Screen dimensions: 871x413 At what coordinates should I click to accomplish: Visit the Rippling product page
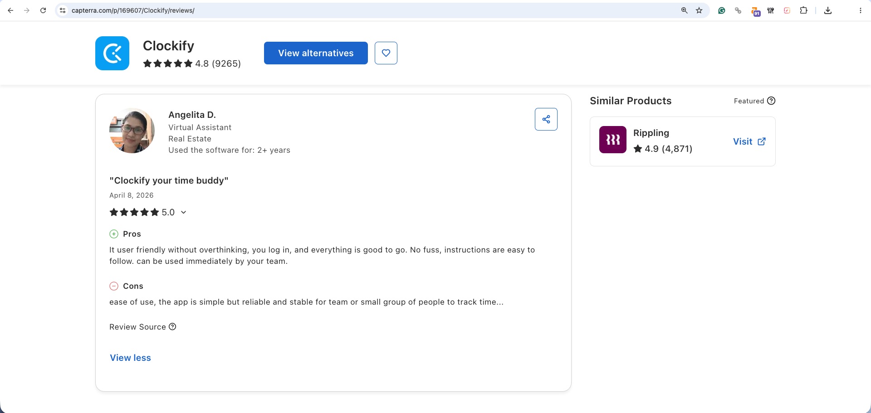[749, 141]
